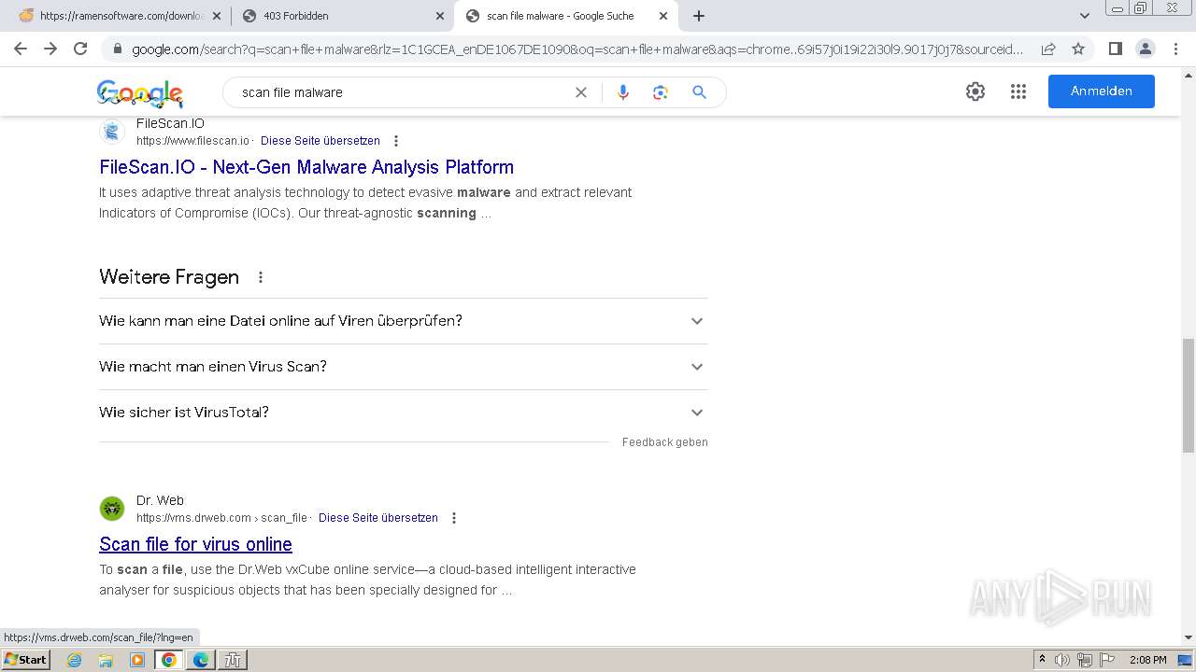Go back to the previous page
The width and height of the screenshot is (1196, 672).
[x=21, y=49]
